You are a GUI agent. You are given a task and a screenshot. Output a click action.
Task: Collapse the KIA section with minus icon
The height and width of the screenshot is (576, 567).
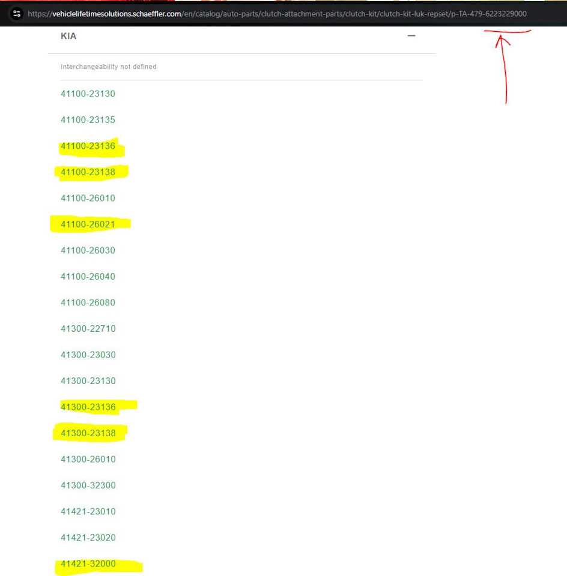(411, 35)
